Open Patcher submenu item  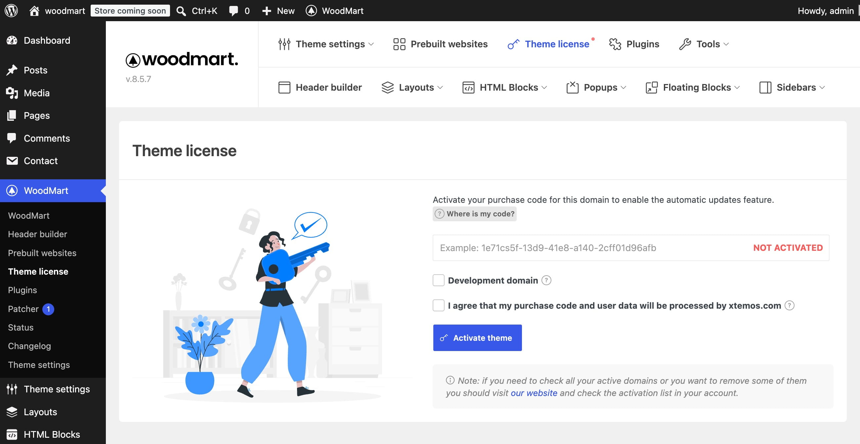(23, 309)
